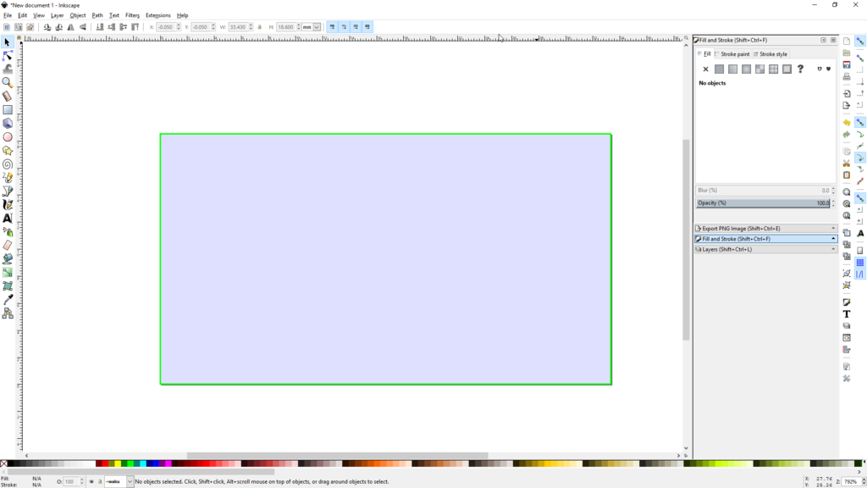This screenshot has height=488, width=867.
Task: Open the Object menu
Action: pyautogui.click(x=77, y=15)
